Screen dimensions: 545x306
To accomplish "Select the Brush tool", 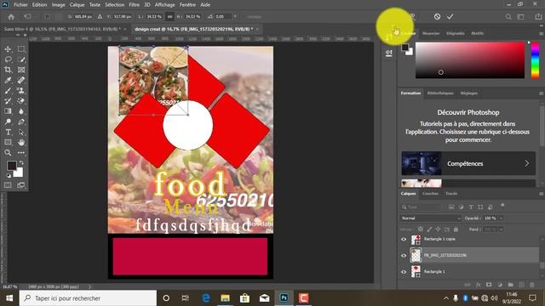I will pos(8,91).
